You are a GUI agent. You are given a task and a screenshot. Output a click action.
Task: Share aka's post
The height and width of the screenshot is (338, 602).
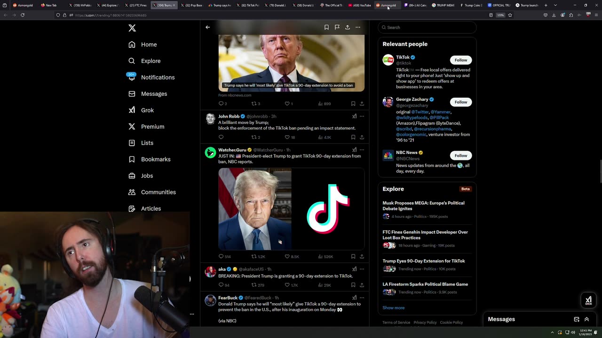point(362,285)
